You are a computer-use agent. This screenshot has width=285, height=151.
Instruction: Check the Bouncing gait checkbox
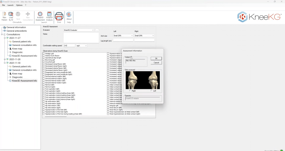tap(43, 60)
